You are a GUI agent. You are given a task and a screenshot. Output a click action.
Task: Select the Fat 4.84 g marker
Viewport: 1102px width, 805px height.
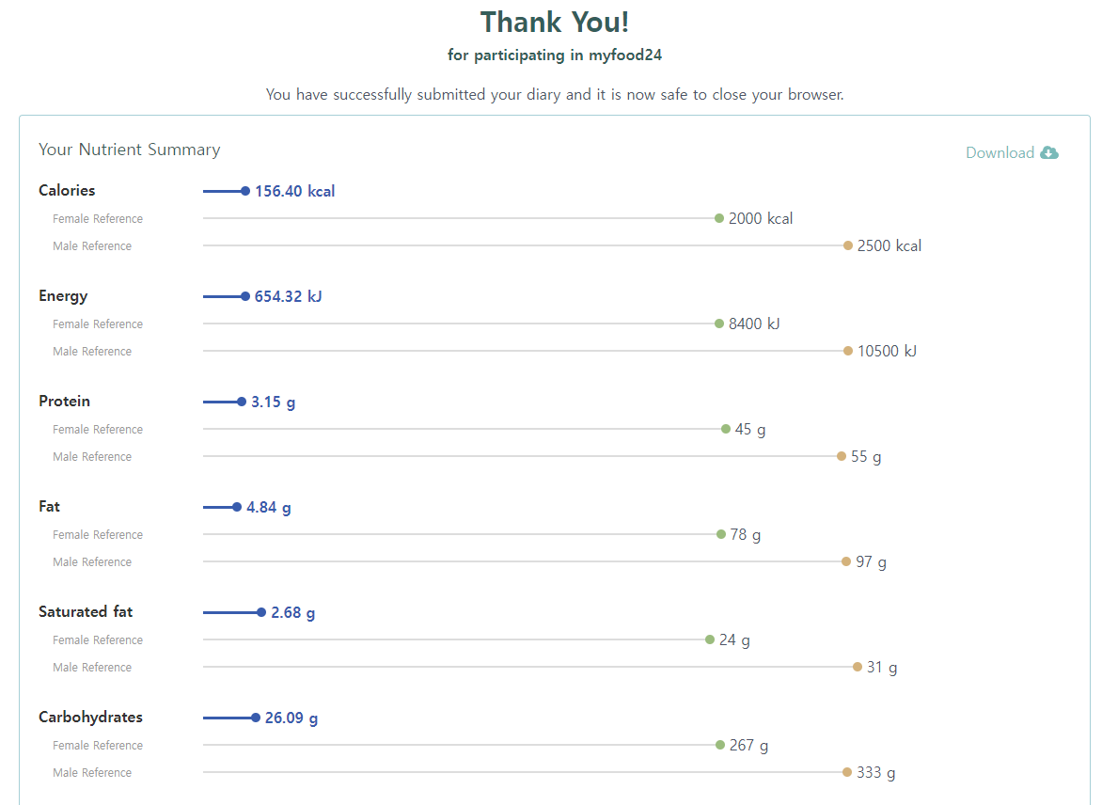tap(237, 507)
